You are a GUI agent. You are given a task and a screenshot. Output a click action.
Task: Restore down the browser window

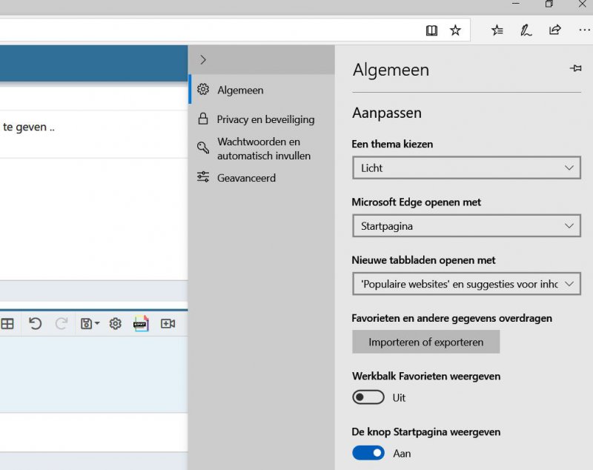pyautogui.click(x=549, y=4)
